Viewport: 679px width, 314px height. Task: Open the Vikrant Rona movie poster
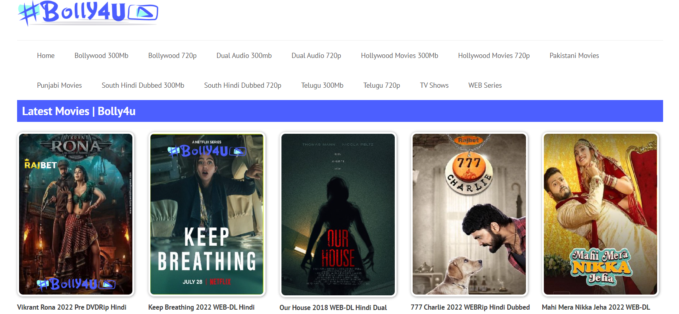point(76,214)
